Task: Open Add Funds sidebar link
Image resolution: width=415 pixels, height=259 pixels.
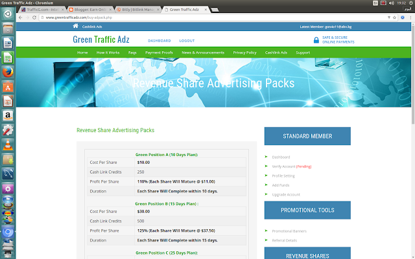Action: click(281, 185)
